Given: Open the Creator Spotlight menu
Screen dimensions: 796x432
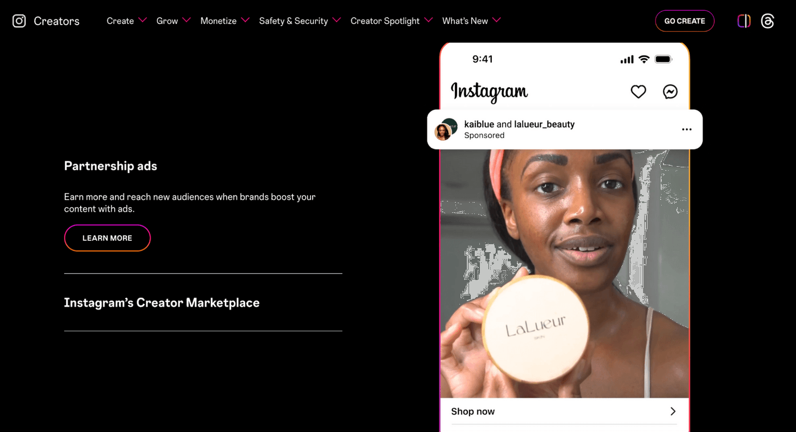Looking at the screenshot, I should tap(391, 21).
